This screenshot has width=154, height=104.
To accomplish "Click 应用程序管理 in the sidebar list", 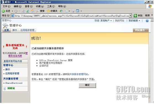I will pyautogui.click(x=12, y=73).
